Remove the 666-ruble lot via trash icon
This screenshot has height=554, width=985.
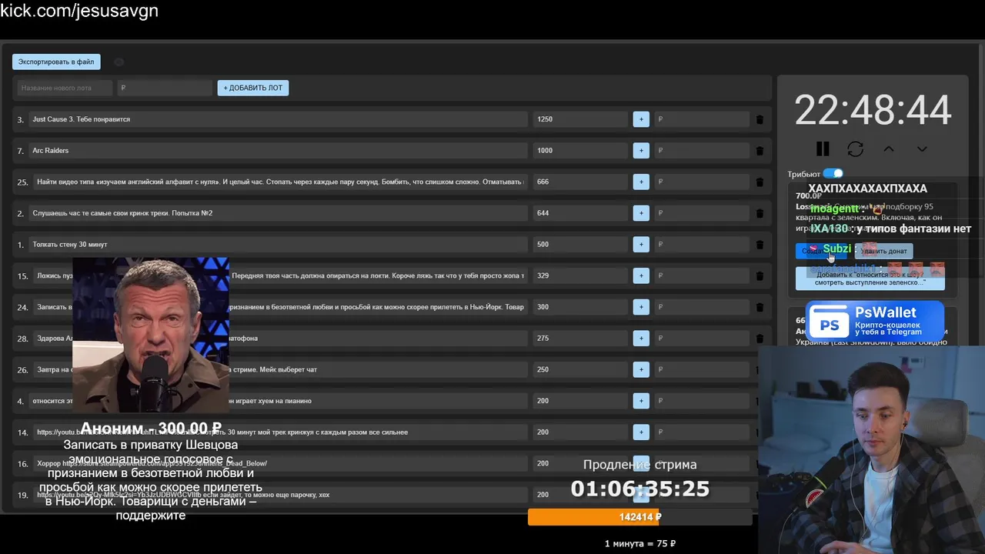pos(760,182)
